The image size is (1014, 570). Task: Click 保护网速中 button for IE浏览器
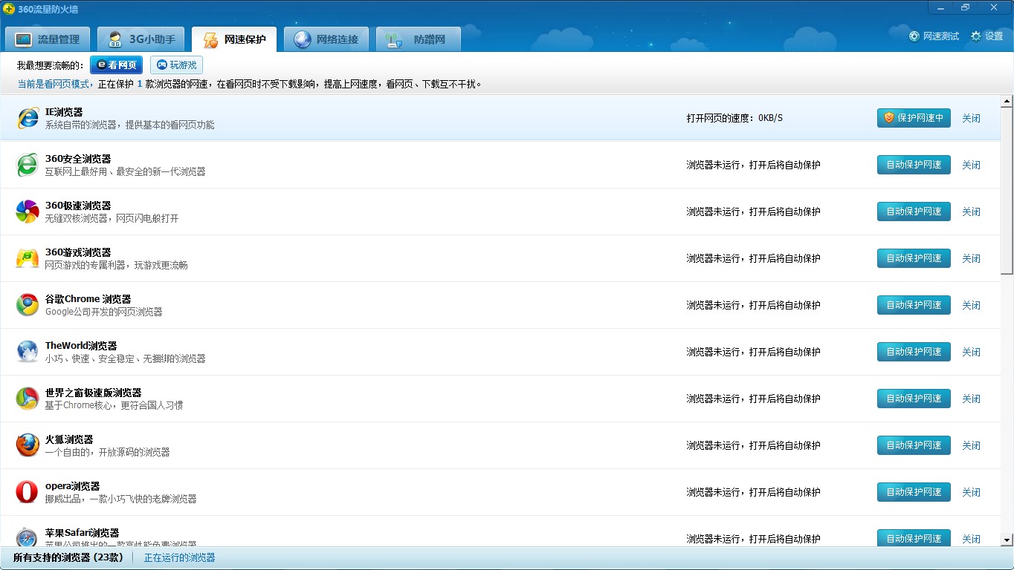pyautogui.click(x=914, y=118)
